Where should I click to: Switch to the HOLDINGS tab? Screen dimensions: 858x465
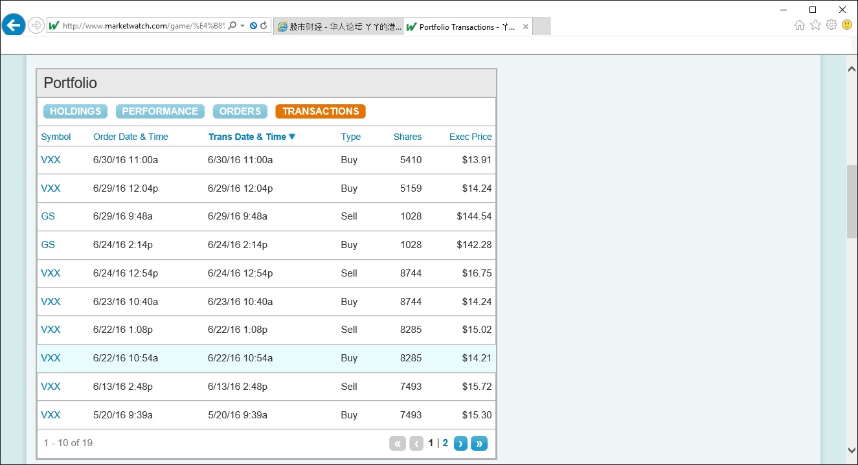pos(75,111)
